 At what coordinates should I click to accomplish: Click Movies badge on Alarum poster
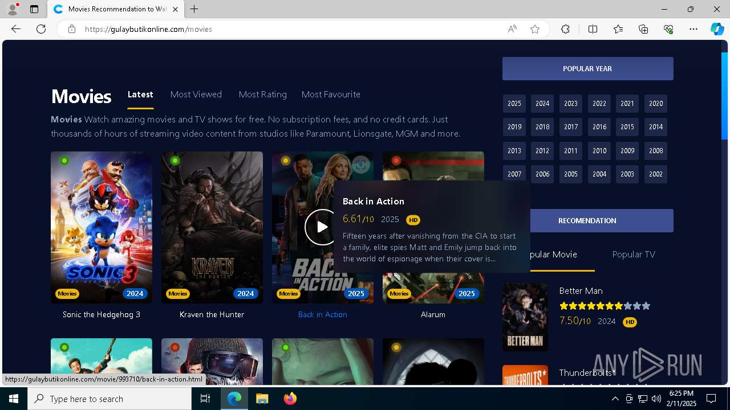point(399,294)
